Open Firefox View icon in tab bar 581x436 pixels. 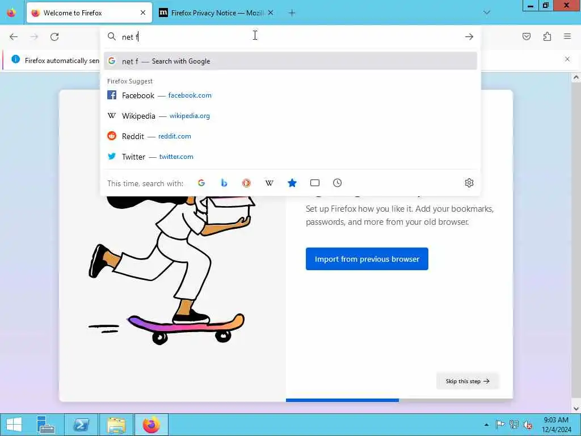pos(11,12)
